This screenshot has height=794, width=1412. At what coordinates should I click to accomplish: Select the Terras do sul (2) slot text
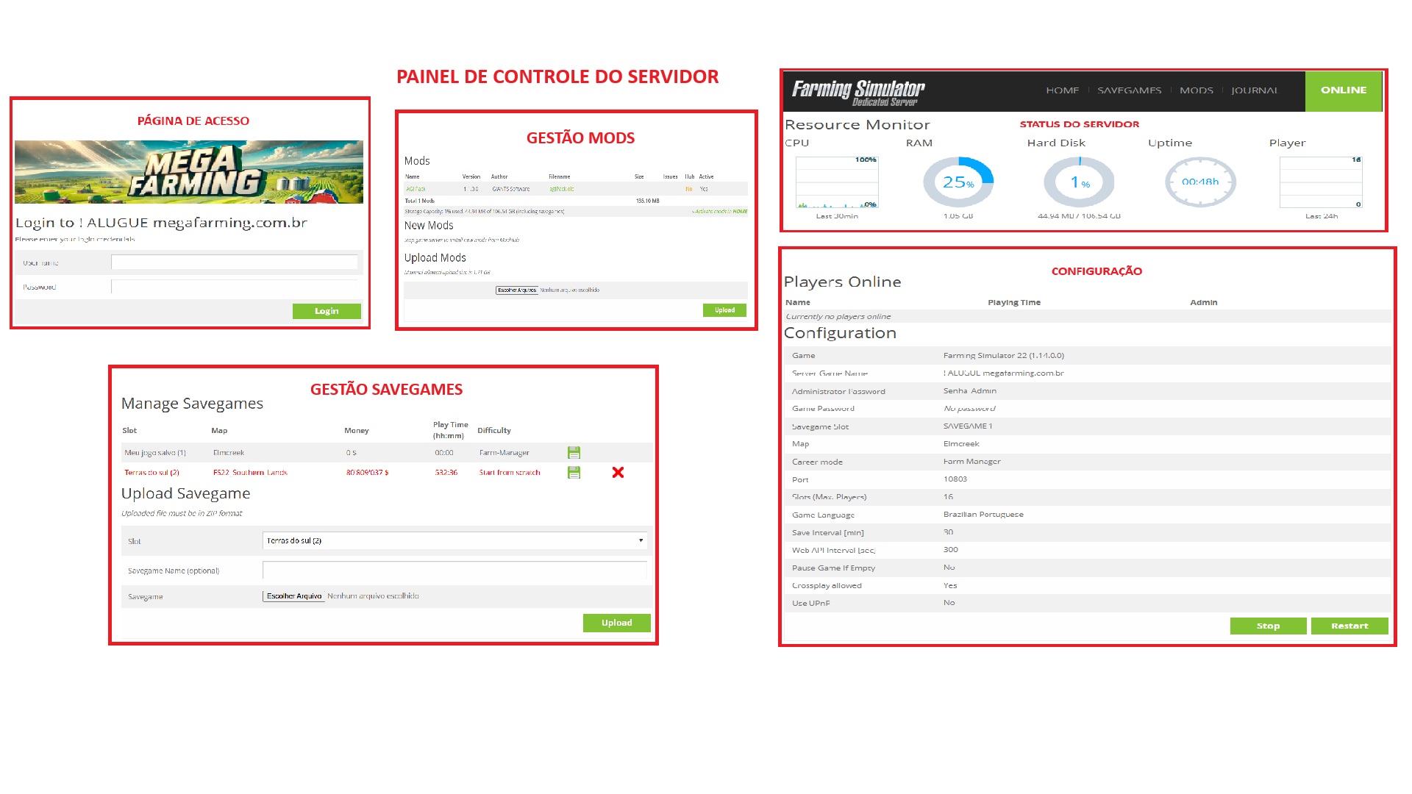click(151, 473)
